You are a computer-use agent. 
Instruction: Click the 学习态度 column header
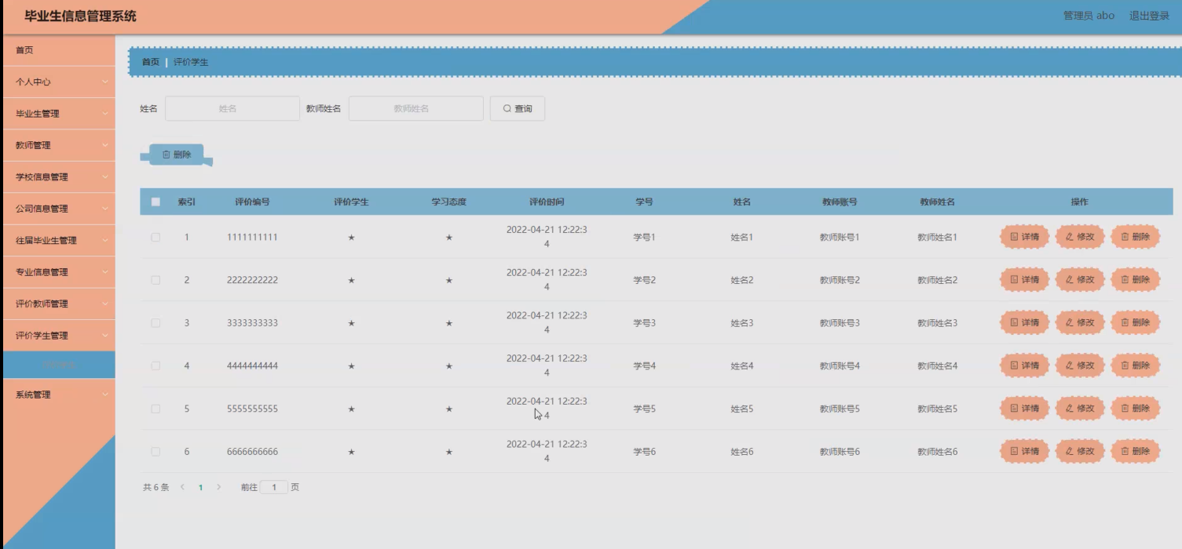pyautogui.click(x=448, y=202)
